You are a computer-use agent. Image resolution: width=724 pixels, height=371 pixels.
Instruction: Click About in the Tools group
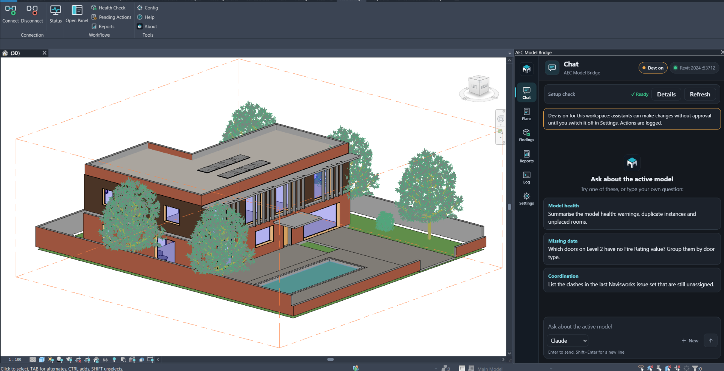147,26
